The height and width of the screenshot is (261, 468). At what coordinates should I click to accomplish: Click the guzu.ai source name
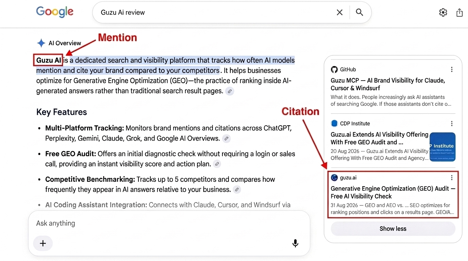click(348, 177)
